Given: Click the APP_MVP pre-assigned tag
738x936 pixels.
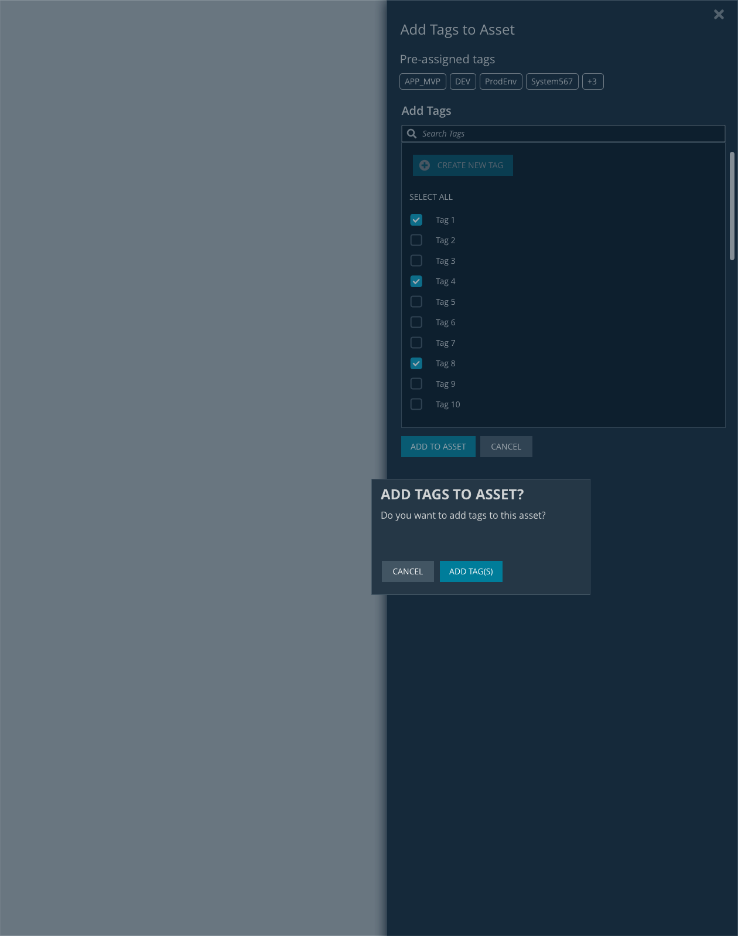Looking at the screenshot, I should tap(422, 81).
